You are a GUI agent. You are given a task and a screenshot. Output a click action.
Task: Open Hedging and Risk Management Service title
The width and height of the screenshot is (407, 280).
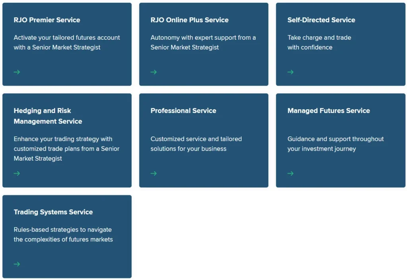[x=48, y=116]
